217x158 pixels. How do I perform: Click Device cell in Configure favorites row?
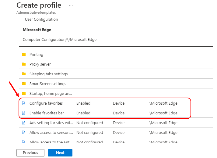119,103
